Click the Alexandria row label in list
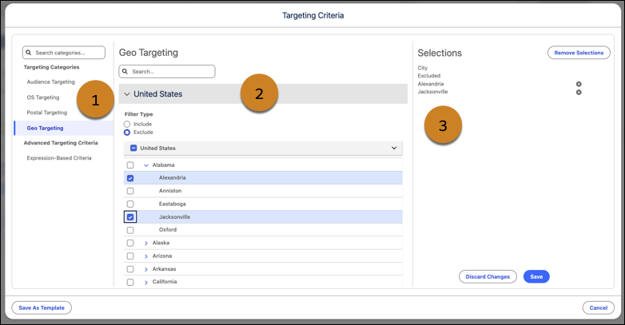The width and height of the screenshot is (625, 325). [172, 177]
